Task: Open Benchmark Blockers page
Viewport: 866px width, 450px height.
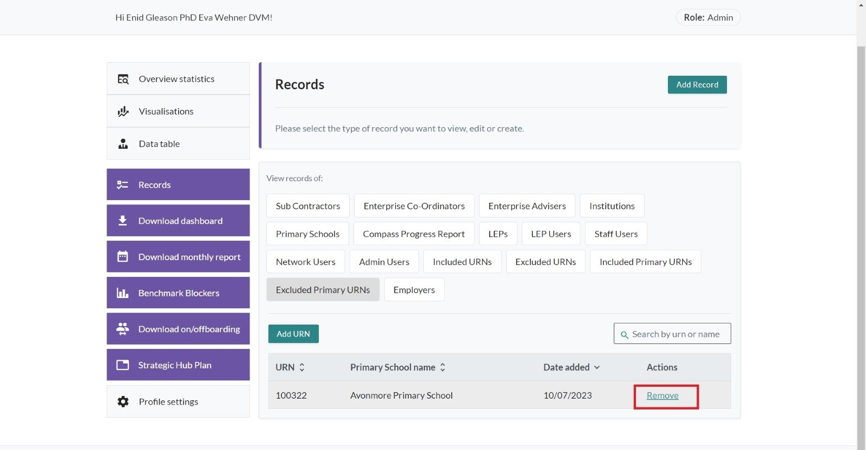Action: pos(178,293)
